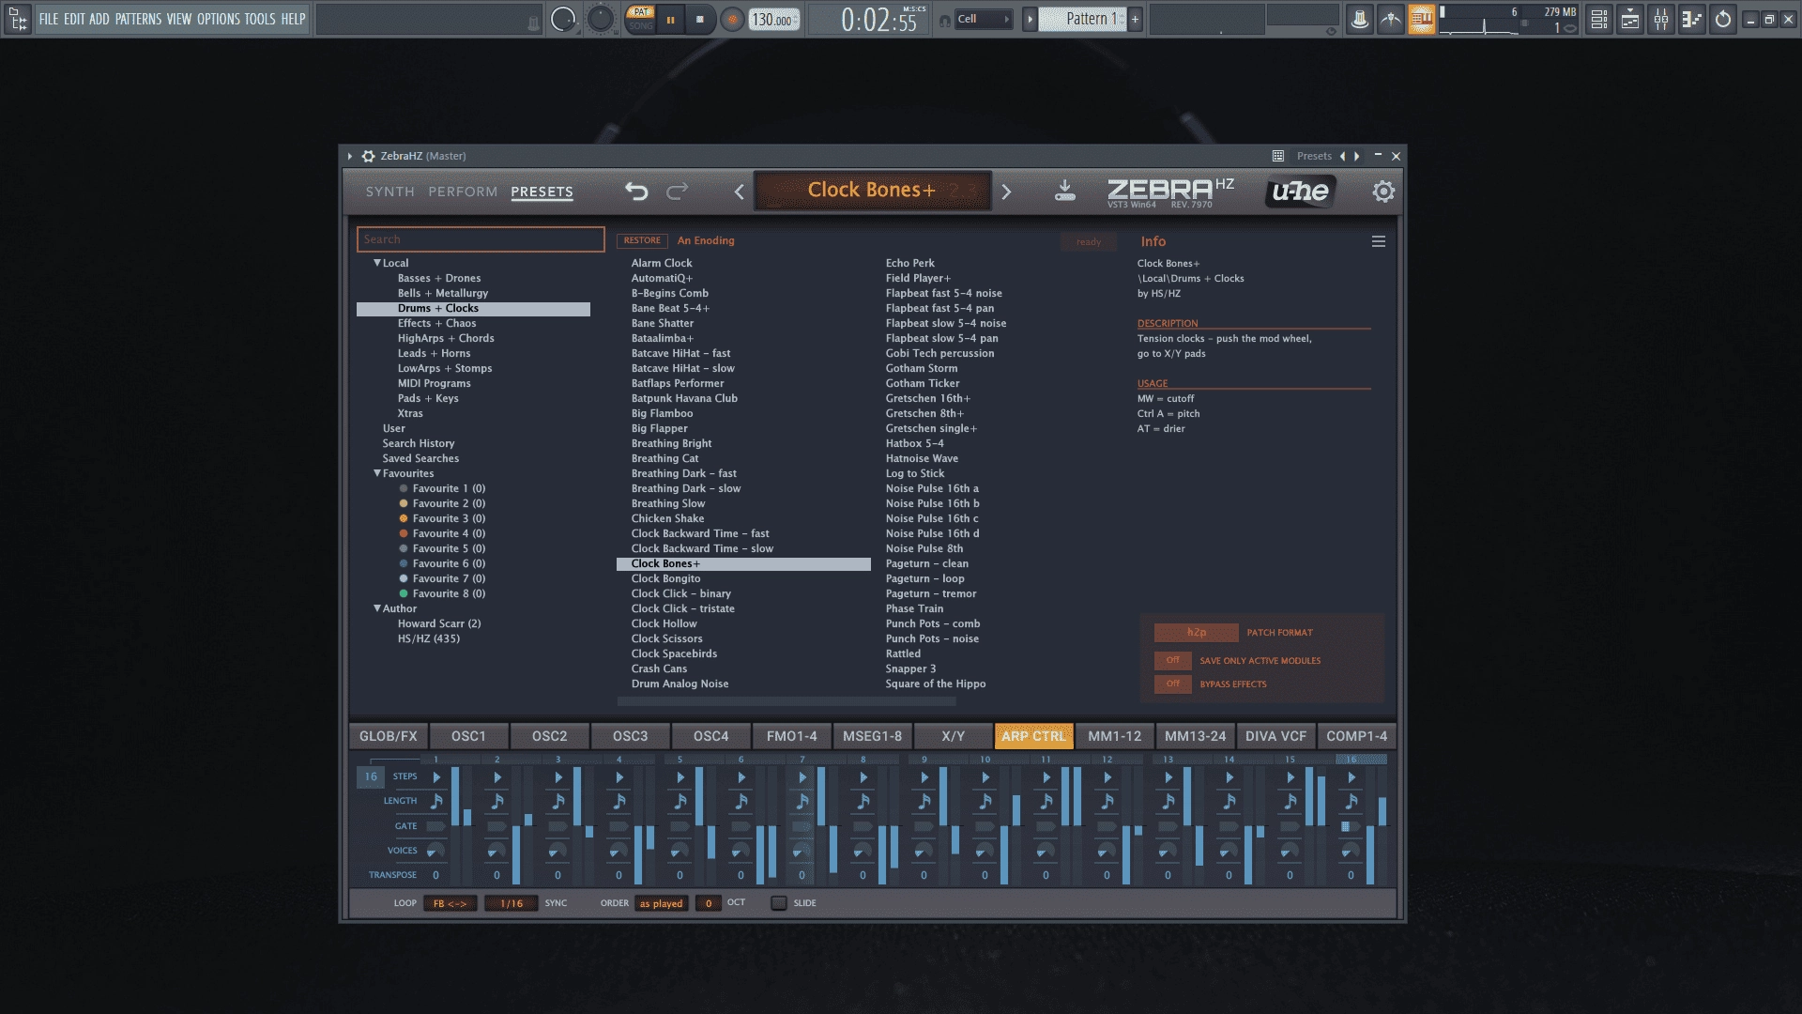Open the FILE menu
This screenshot has width=1802, height=1014.
pos(48,19)
